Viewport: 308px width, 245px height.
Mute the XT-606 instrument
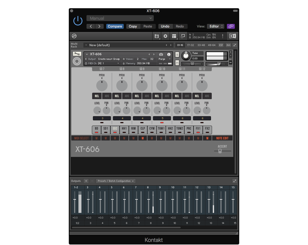(177, 62)
